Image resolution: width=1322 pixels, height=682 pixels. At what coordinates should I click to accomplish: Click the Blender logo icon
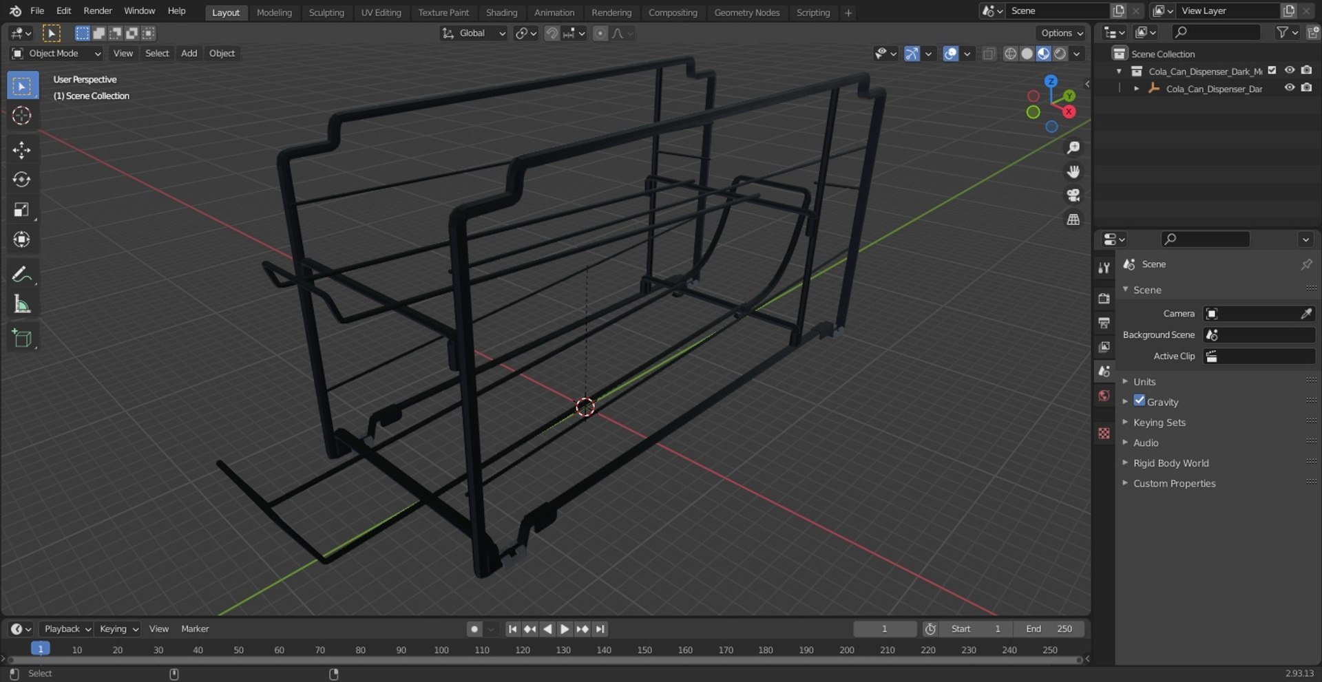tap(15, 11)
